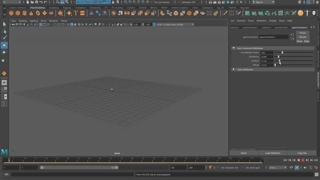The height and width of the screenshot is (180, 320).
Task: Open the Attribute Editor Attributes menu
Action: pos(261,21)
